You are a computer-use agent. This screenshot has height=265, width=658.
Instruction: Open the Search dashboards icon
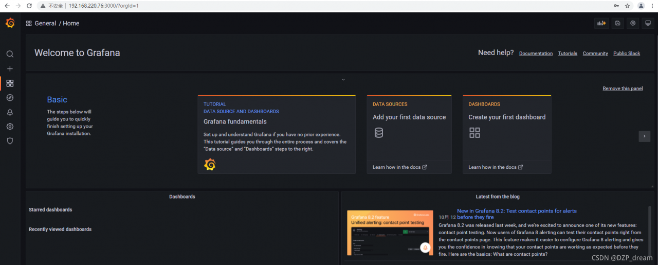click(10, 54)
